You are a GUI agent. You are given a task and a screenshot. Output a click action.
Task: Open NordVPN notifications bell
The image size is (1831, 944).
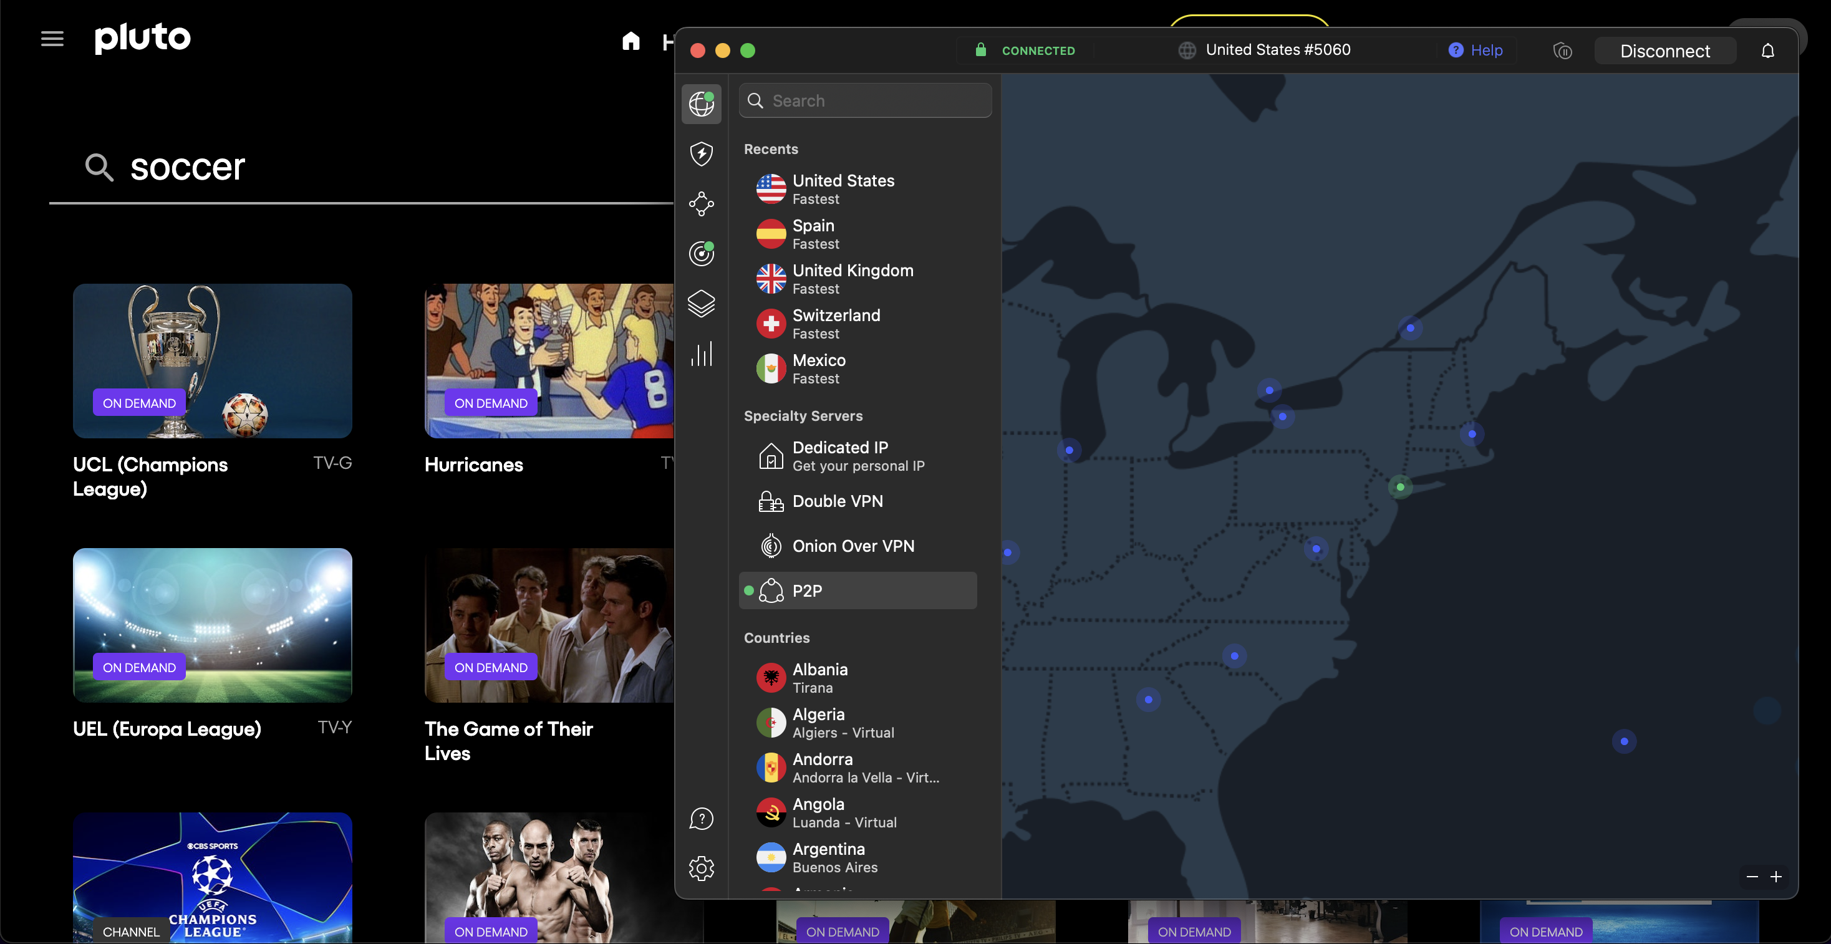[1767, 51]
